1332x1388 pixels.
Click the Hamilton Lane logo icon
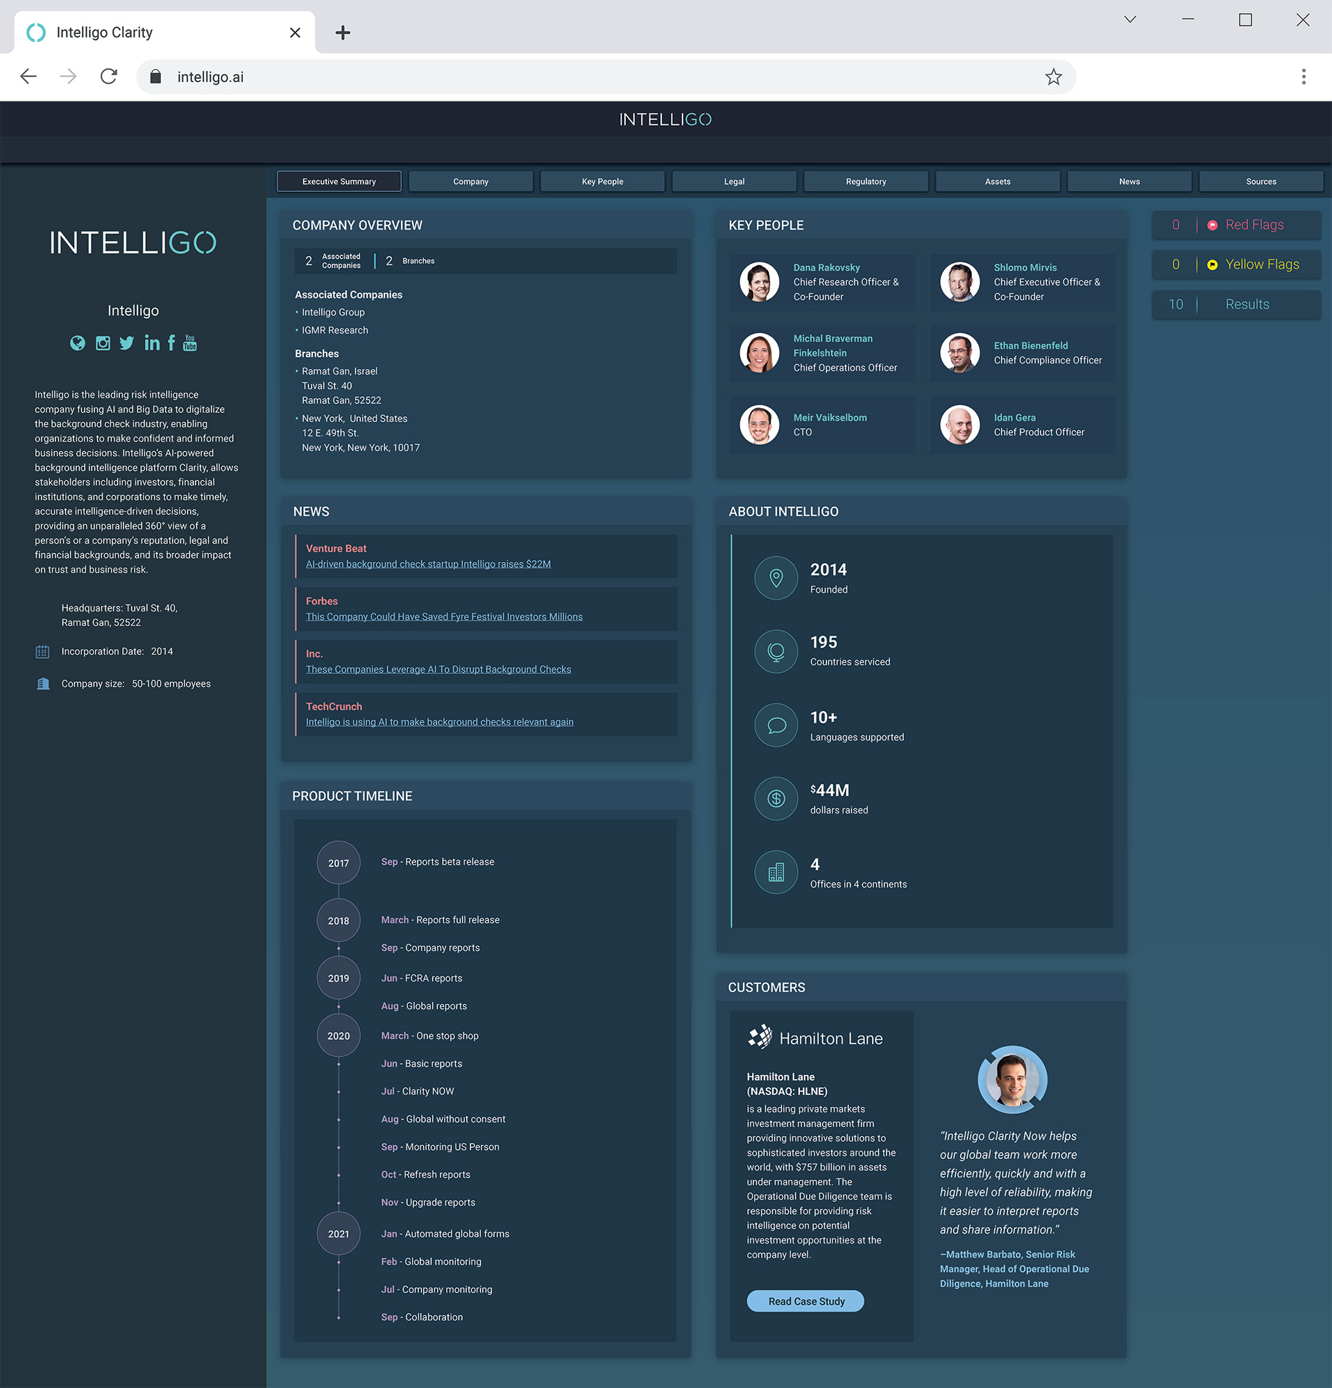click(760, 1037)
